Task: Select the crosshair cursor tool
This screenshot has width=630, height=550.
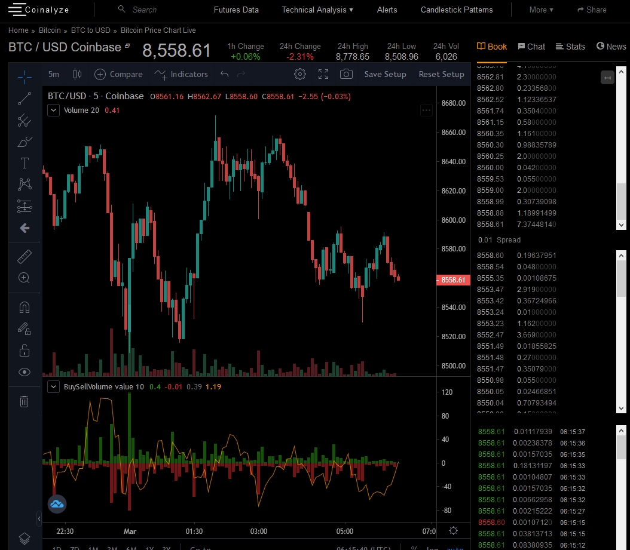Action: tap(25, 76)
